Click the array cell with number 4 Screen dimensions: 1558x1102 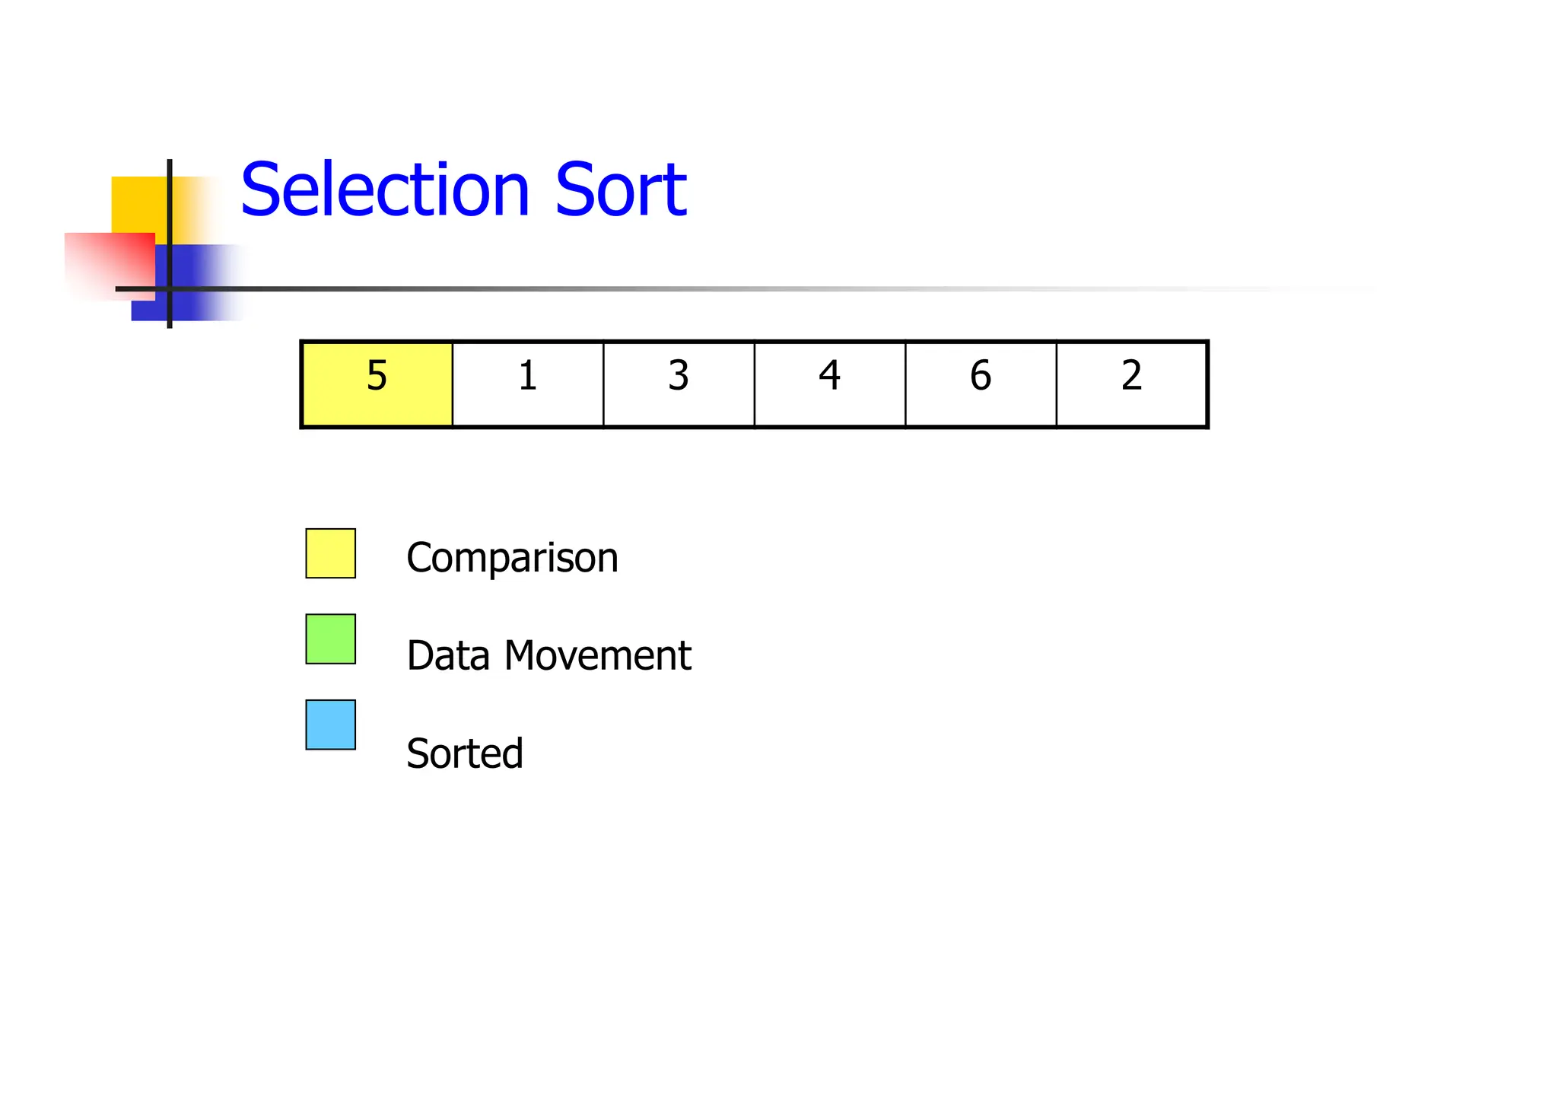point(830,384)
